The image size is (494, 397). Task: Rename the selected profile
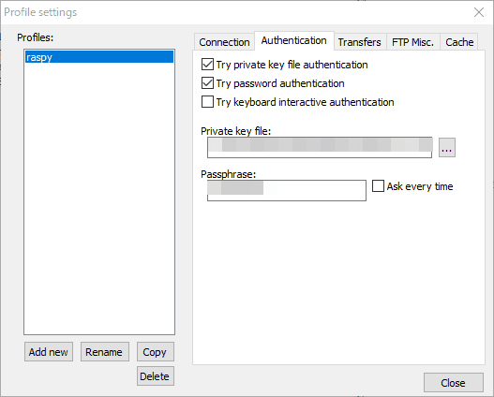click(x=104, y=352)
